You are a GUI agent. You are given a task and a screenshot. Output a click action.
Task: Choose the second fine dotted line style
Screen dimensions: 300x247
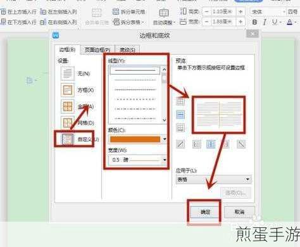135,80
